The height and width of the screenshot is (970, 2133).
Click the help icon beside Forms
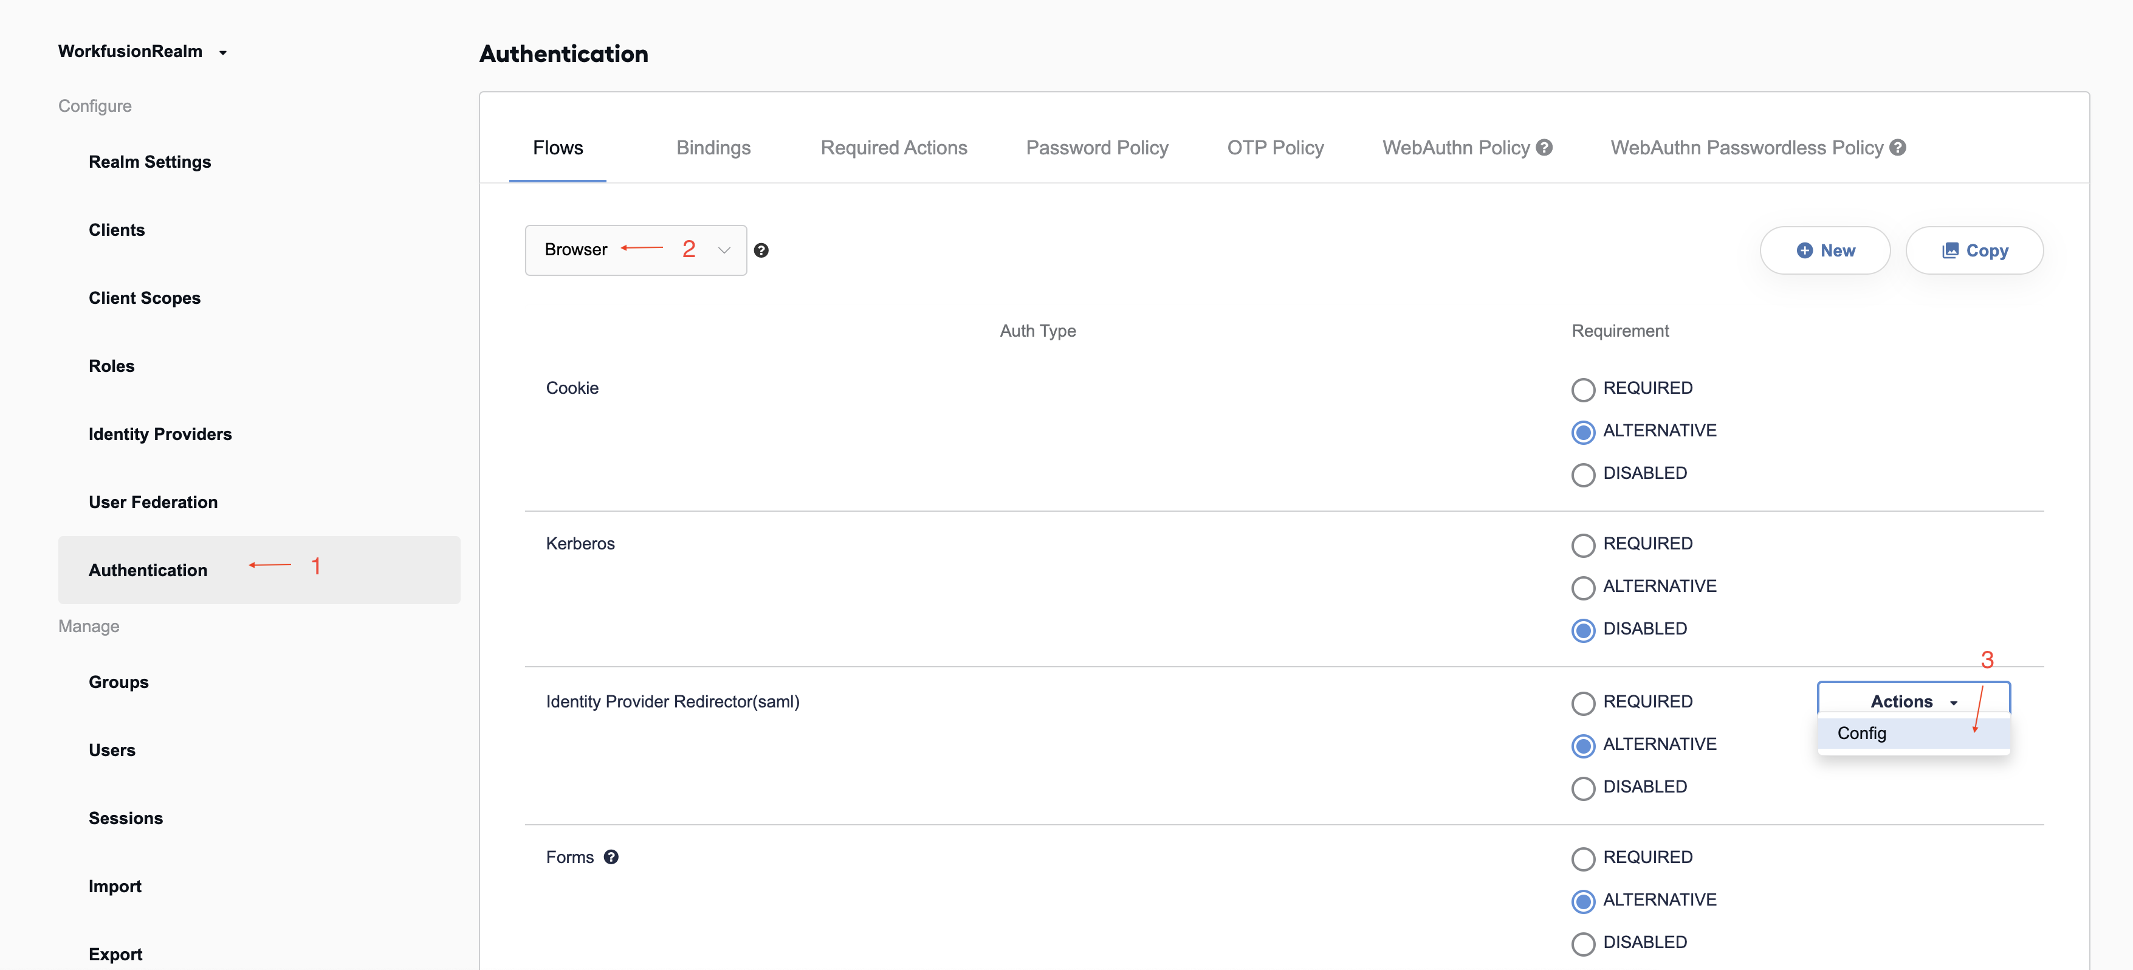[611, 858]
